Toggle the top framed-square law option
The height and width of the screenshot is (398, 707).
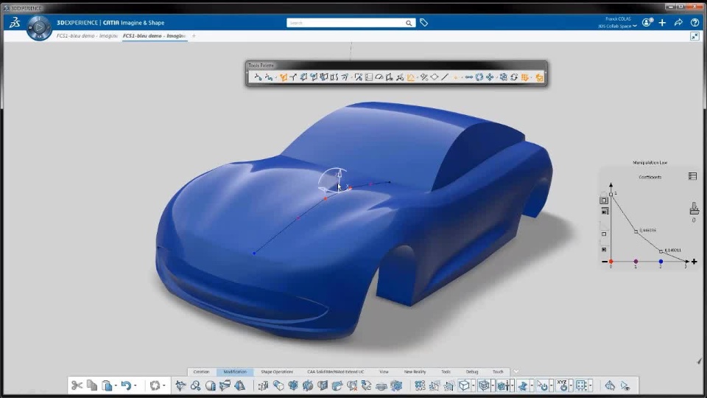pos(604,200)
